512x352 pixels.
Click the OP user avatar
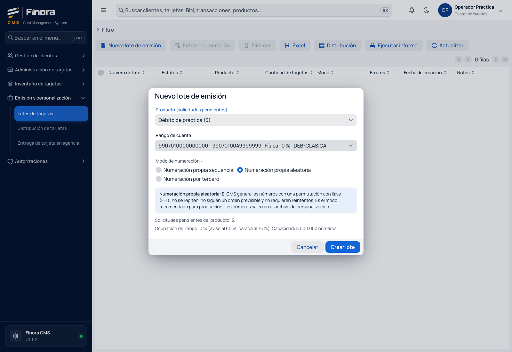click(x=445, y=10)
